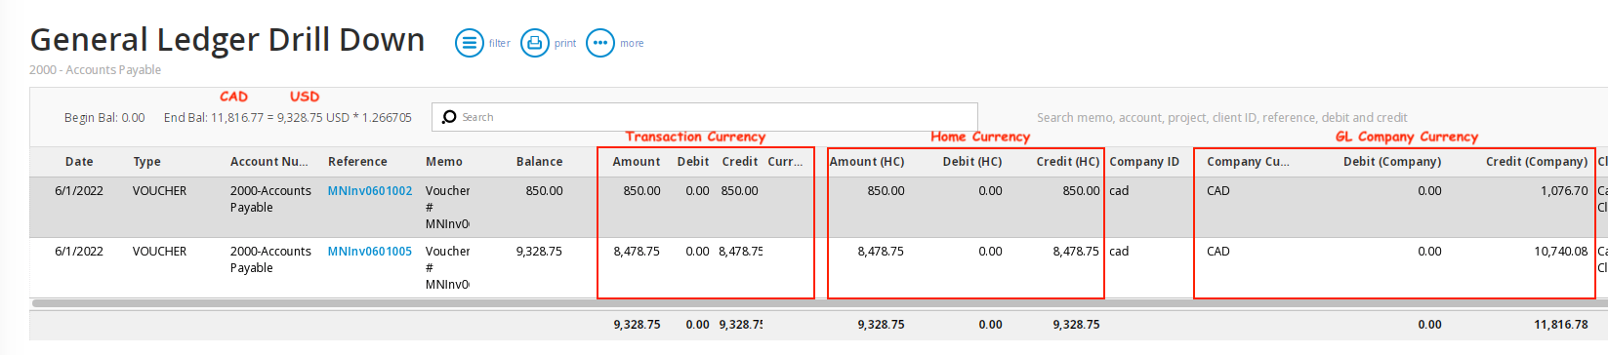The width and height of the screenshot is (1608, 355).
Task: Click the Amount (HC) column header
Action: pyautogui.click(x=867, y=162)
